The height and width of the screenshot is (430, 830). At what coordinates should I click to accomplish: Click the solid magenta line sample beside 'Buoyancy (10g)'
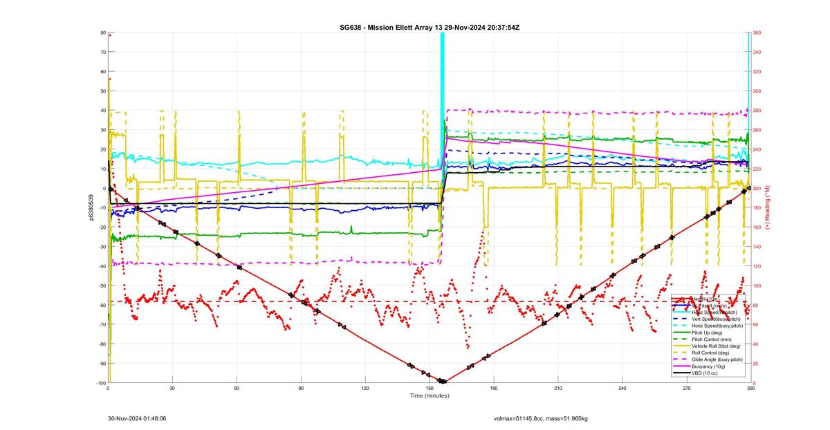click(x=681, y=366)
